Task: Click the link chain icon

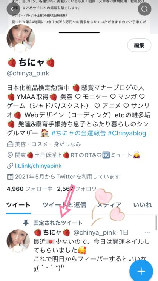Action: (10, 166)
